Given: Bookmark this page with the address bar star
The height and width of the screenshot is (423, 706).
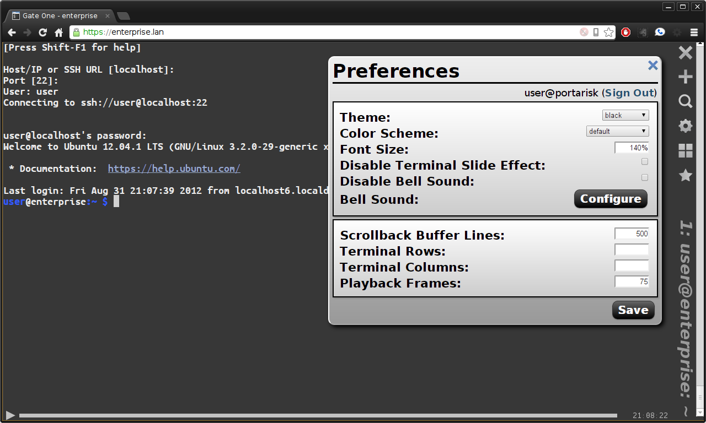Looking at the screenshot, I should (608, 32).
